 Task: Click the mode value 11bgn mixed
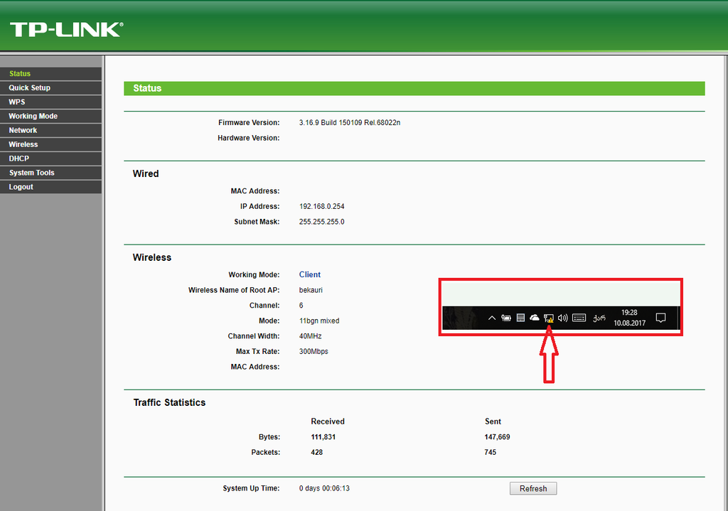[319, 321]
